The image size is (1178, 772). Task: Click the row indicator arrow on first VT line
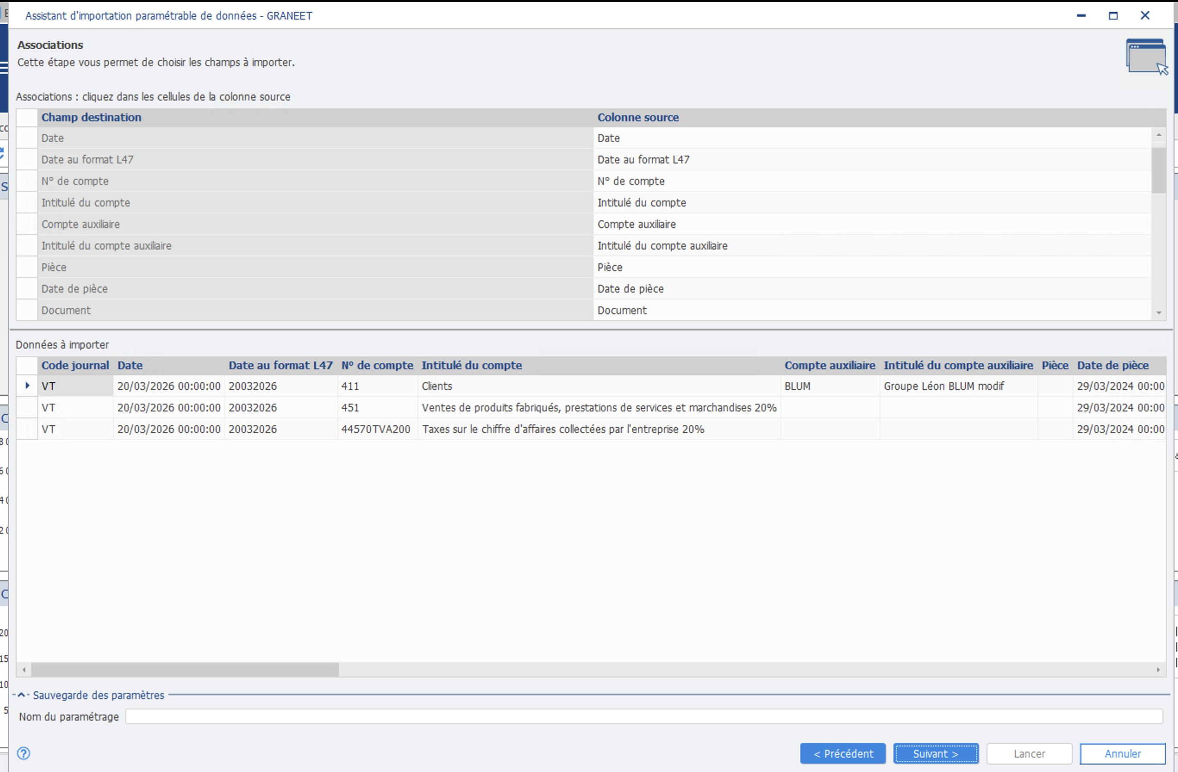tap(27, 386)
